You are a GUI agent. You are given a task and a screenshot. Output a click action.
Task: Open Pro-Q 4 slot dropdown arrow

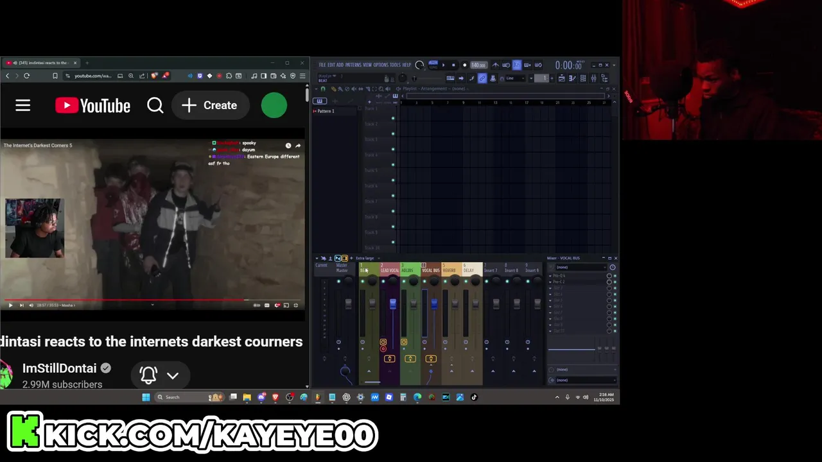coord(550,276)
